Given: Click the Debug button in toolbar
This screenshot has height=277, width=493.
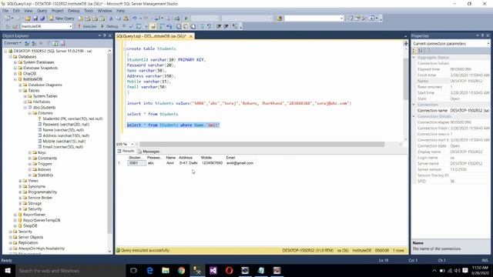Looking at the screenshot, I should pos(109,26).
